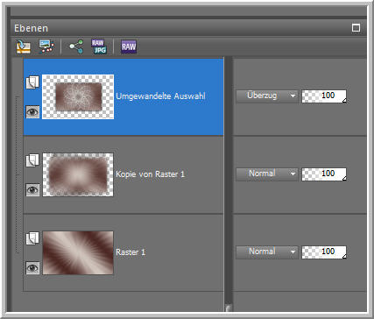The width and height of the screenshot is (374, 319).
Task: Hide the Raster 1 layer
Action: click(x=32, y=268)
